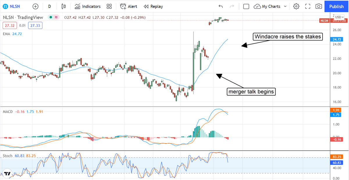Open the candlestick chart style menu
Image resolution: width=349 pixels, height=180 pixels.
point(64,6)
